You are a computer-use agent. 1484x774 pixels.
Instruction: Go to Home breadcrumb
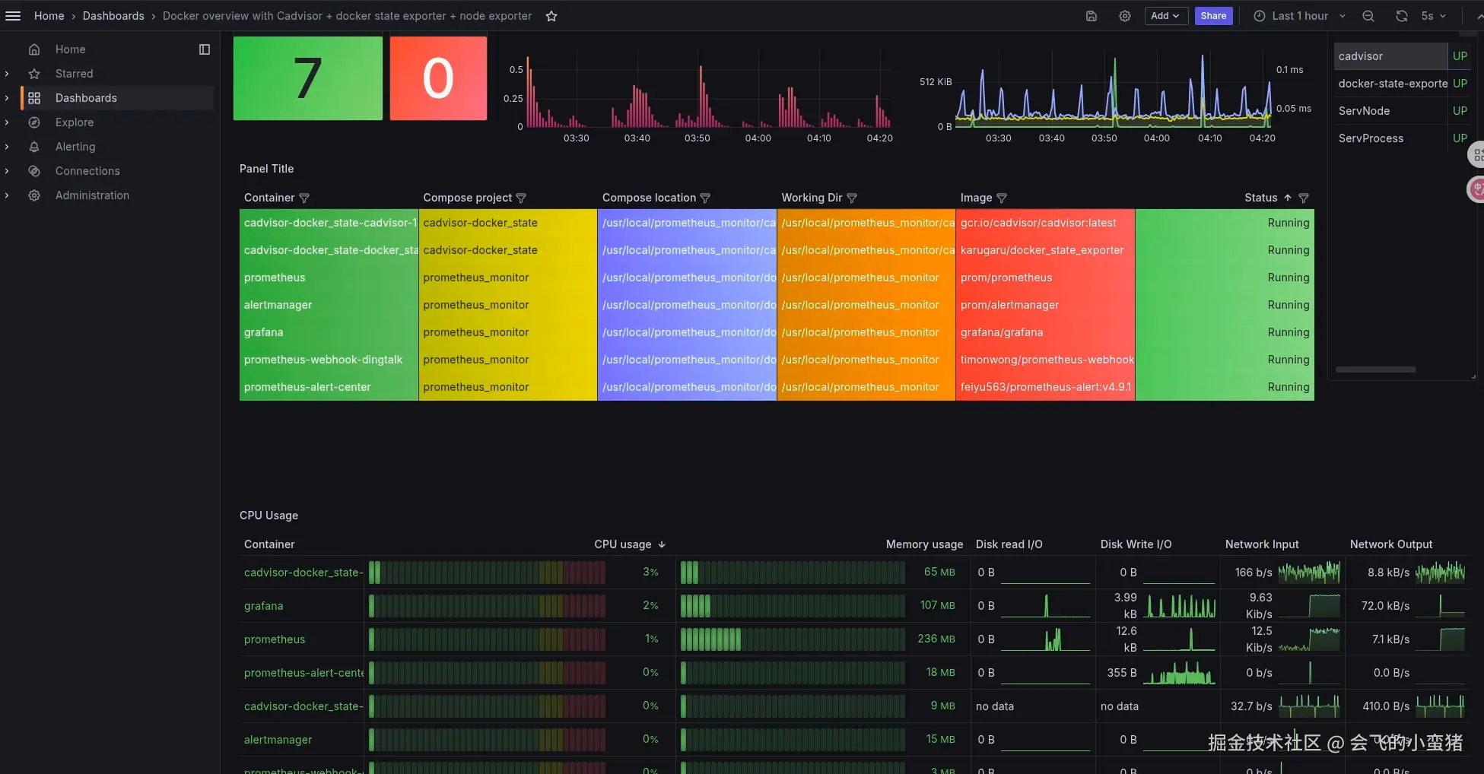click(49, 16)
